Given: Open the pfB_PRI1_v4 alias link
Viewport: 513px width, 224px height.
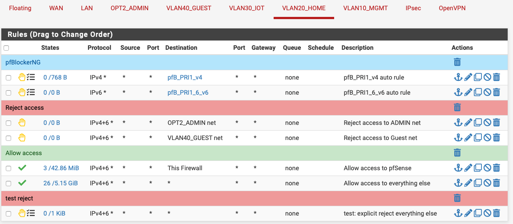Looking at the screenshot, I should tap(185, 77).
